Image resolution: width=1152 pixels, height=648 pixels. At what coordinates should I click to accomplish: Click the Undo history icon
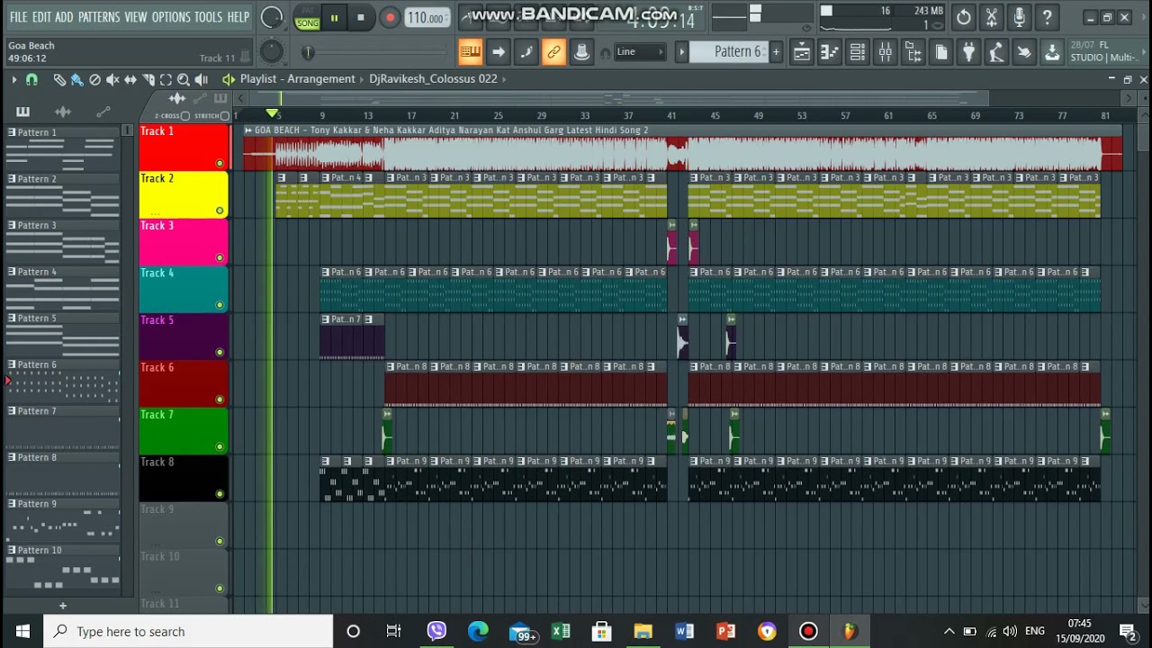point(963,17)
